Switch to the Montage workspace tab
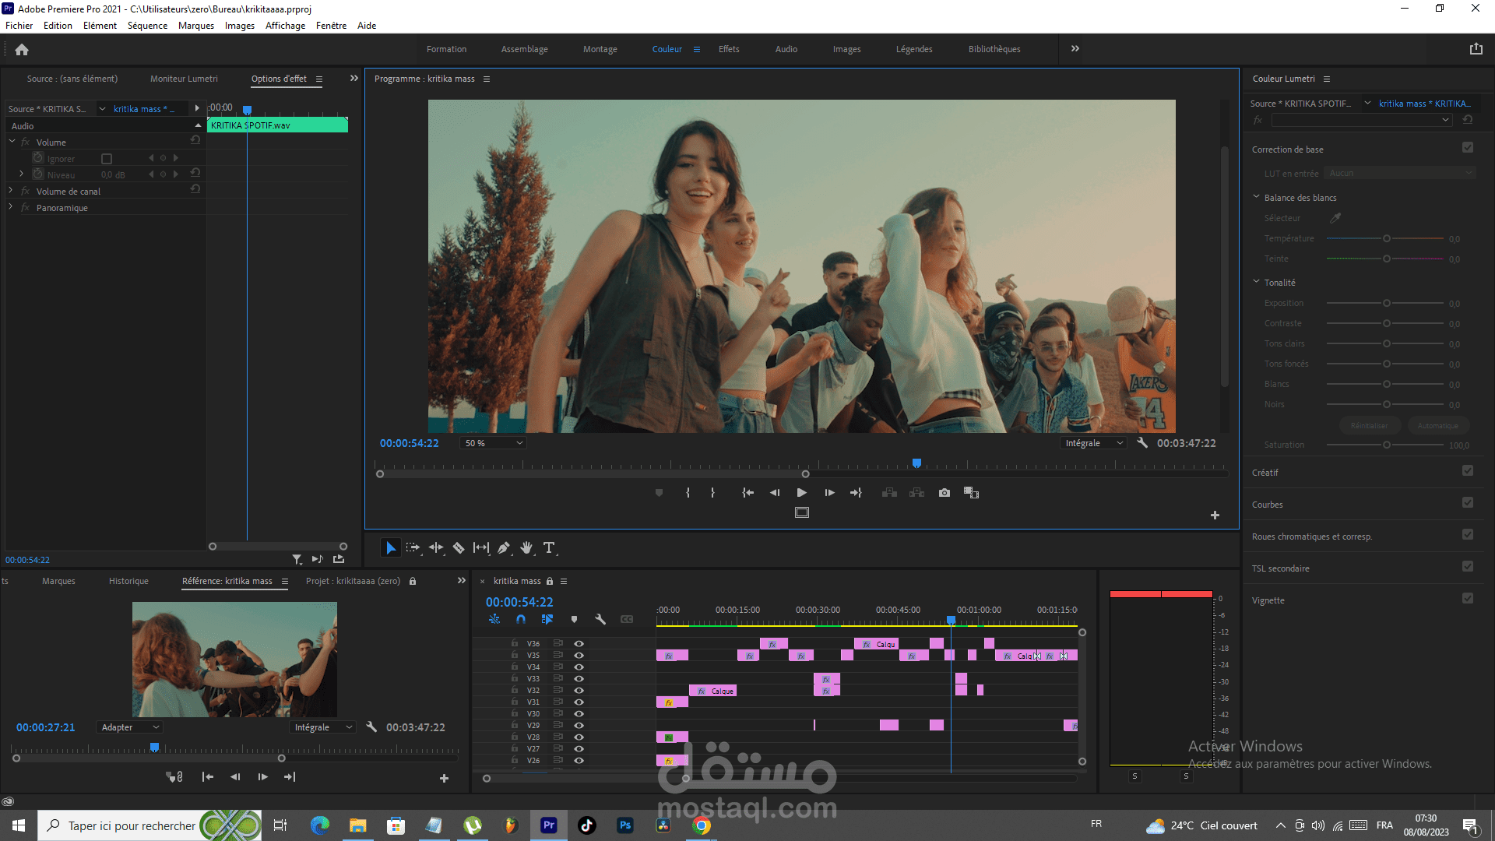The height and width of the screenshot is (841, 1495). [x=600, y=49]
